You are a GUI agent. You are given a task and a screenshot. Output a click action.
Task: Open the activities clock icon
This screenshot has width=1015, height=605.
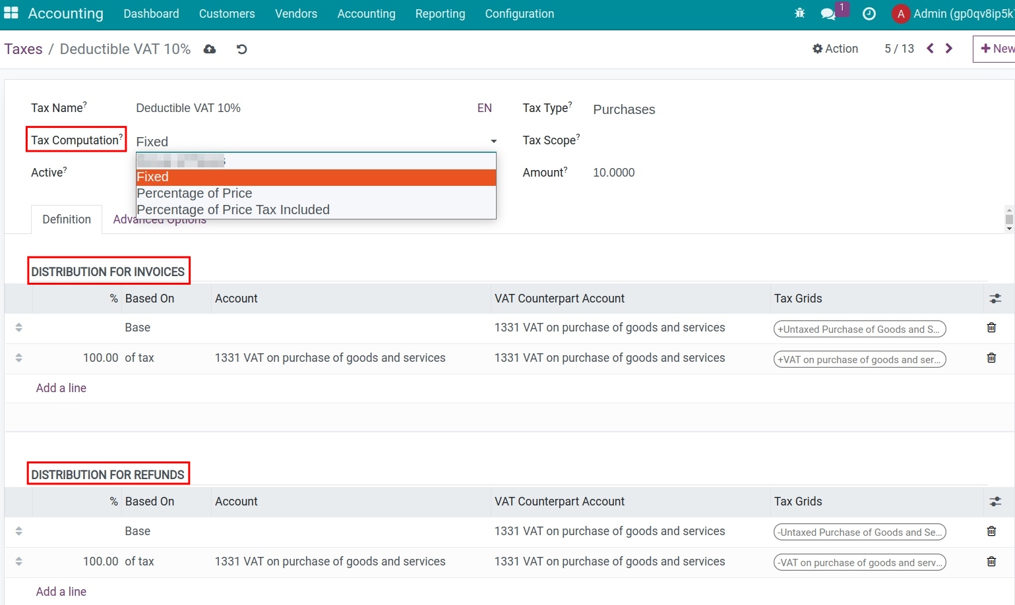pyautogui.click(x=869, y=14)
